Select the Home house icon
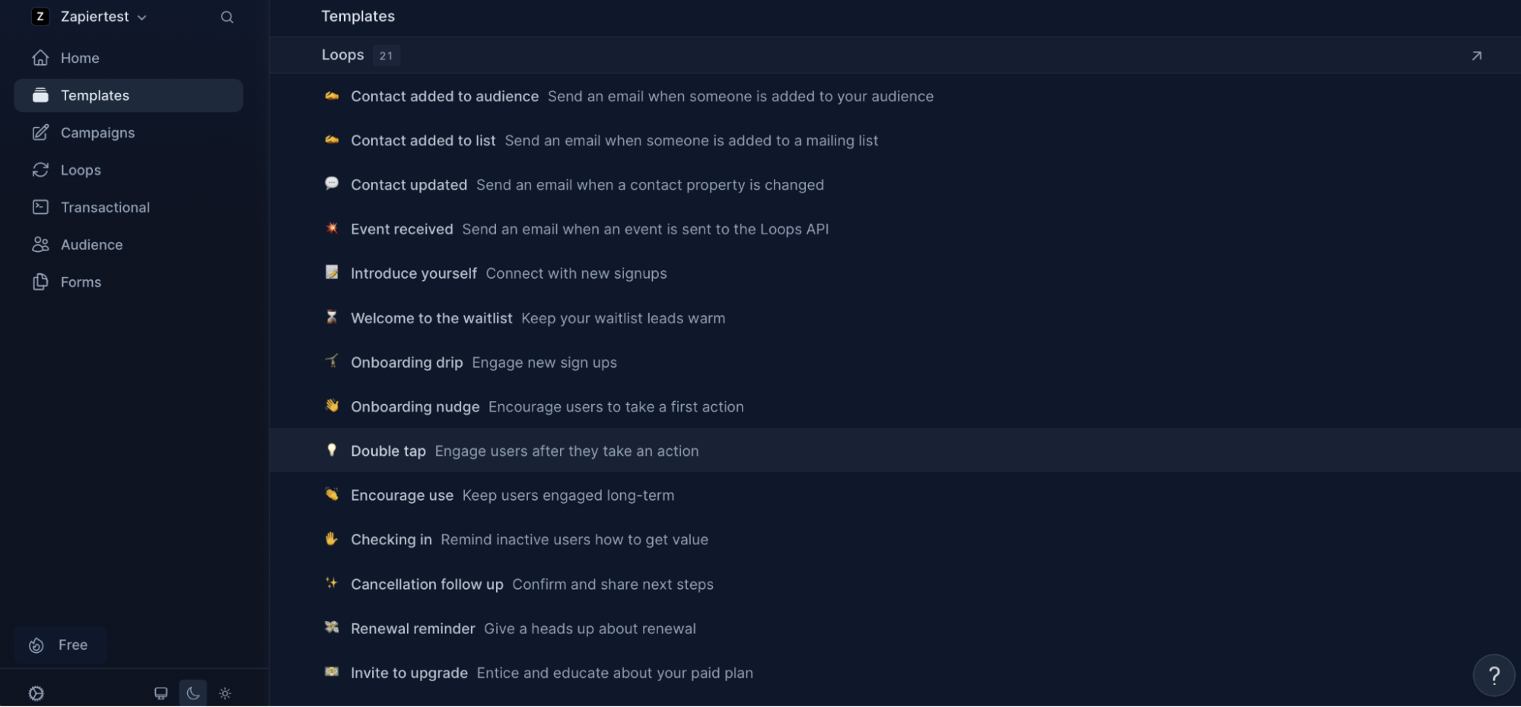1521x707 pixels. [x=40, y=57]
